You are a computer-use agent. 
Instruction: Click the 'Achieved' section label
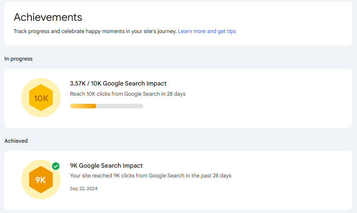click(16, 141)
